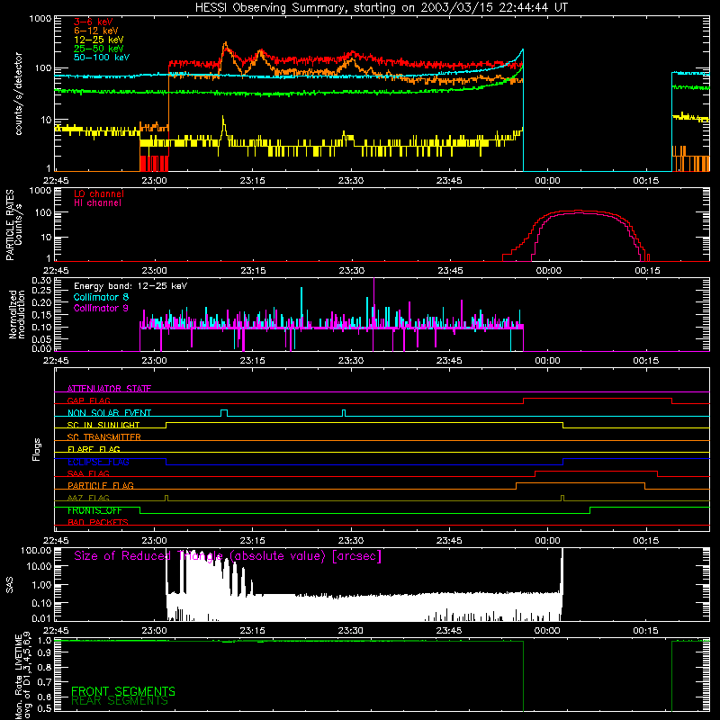Click the Energy band: 12-25 keV label

point(130,286)
